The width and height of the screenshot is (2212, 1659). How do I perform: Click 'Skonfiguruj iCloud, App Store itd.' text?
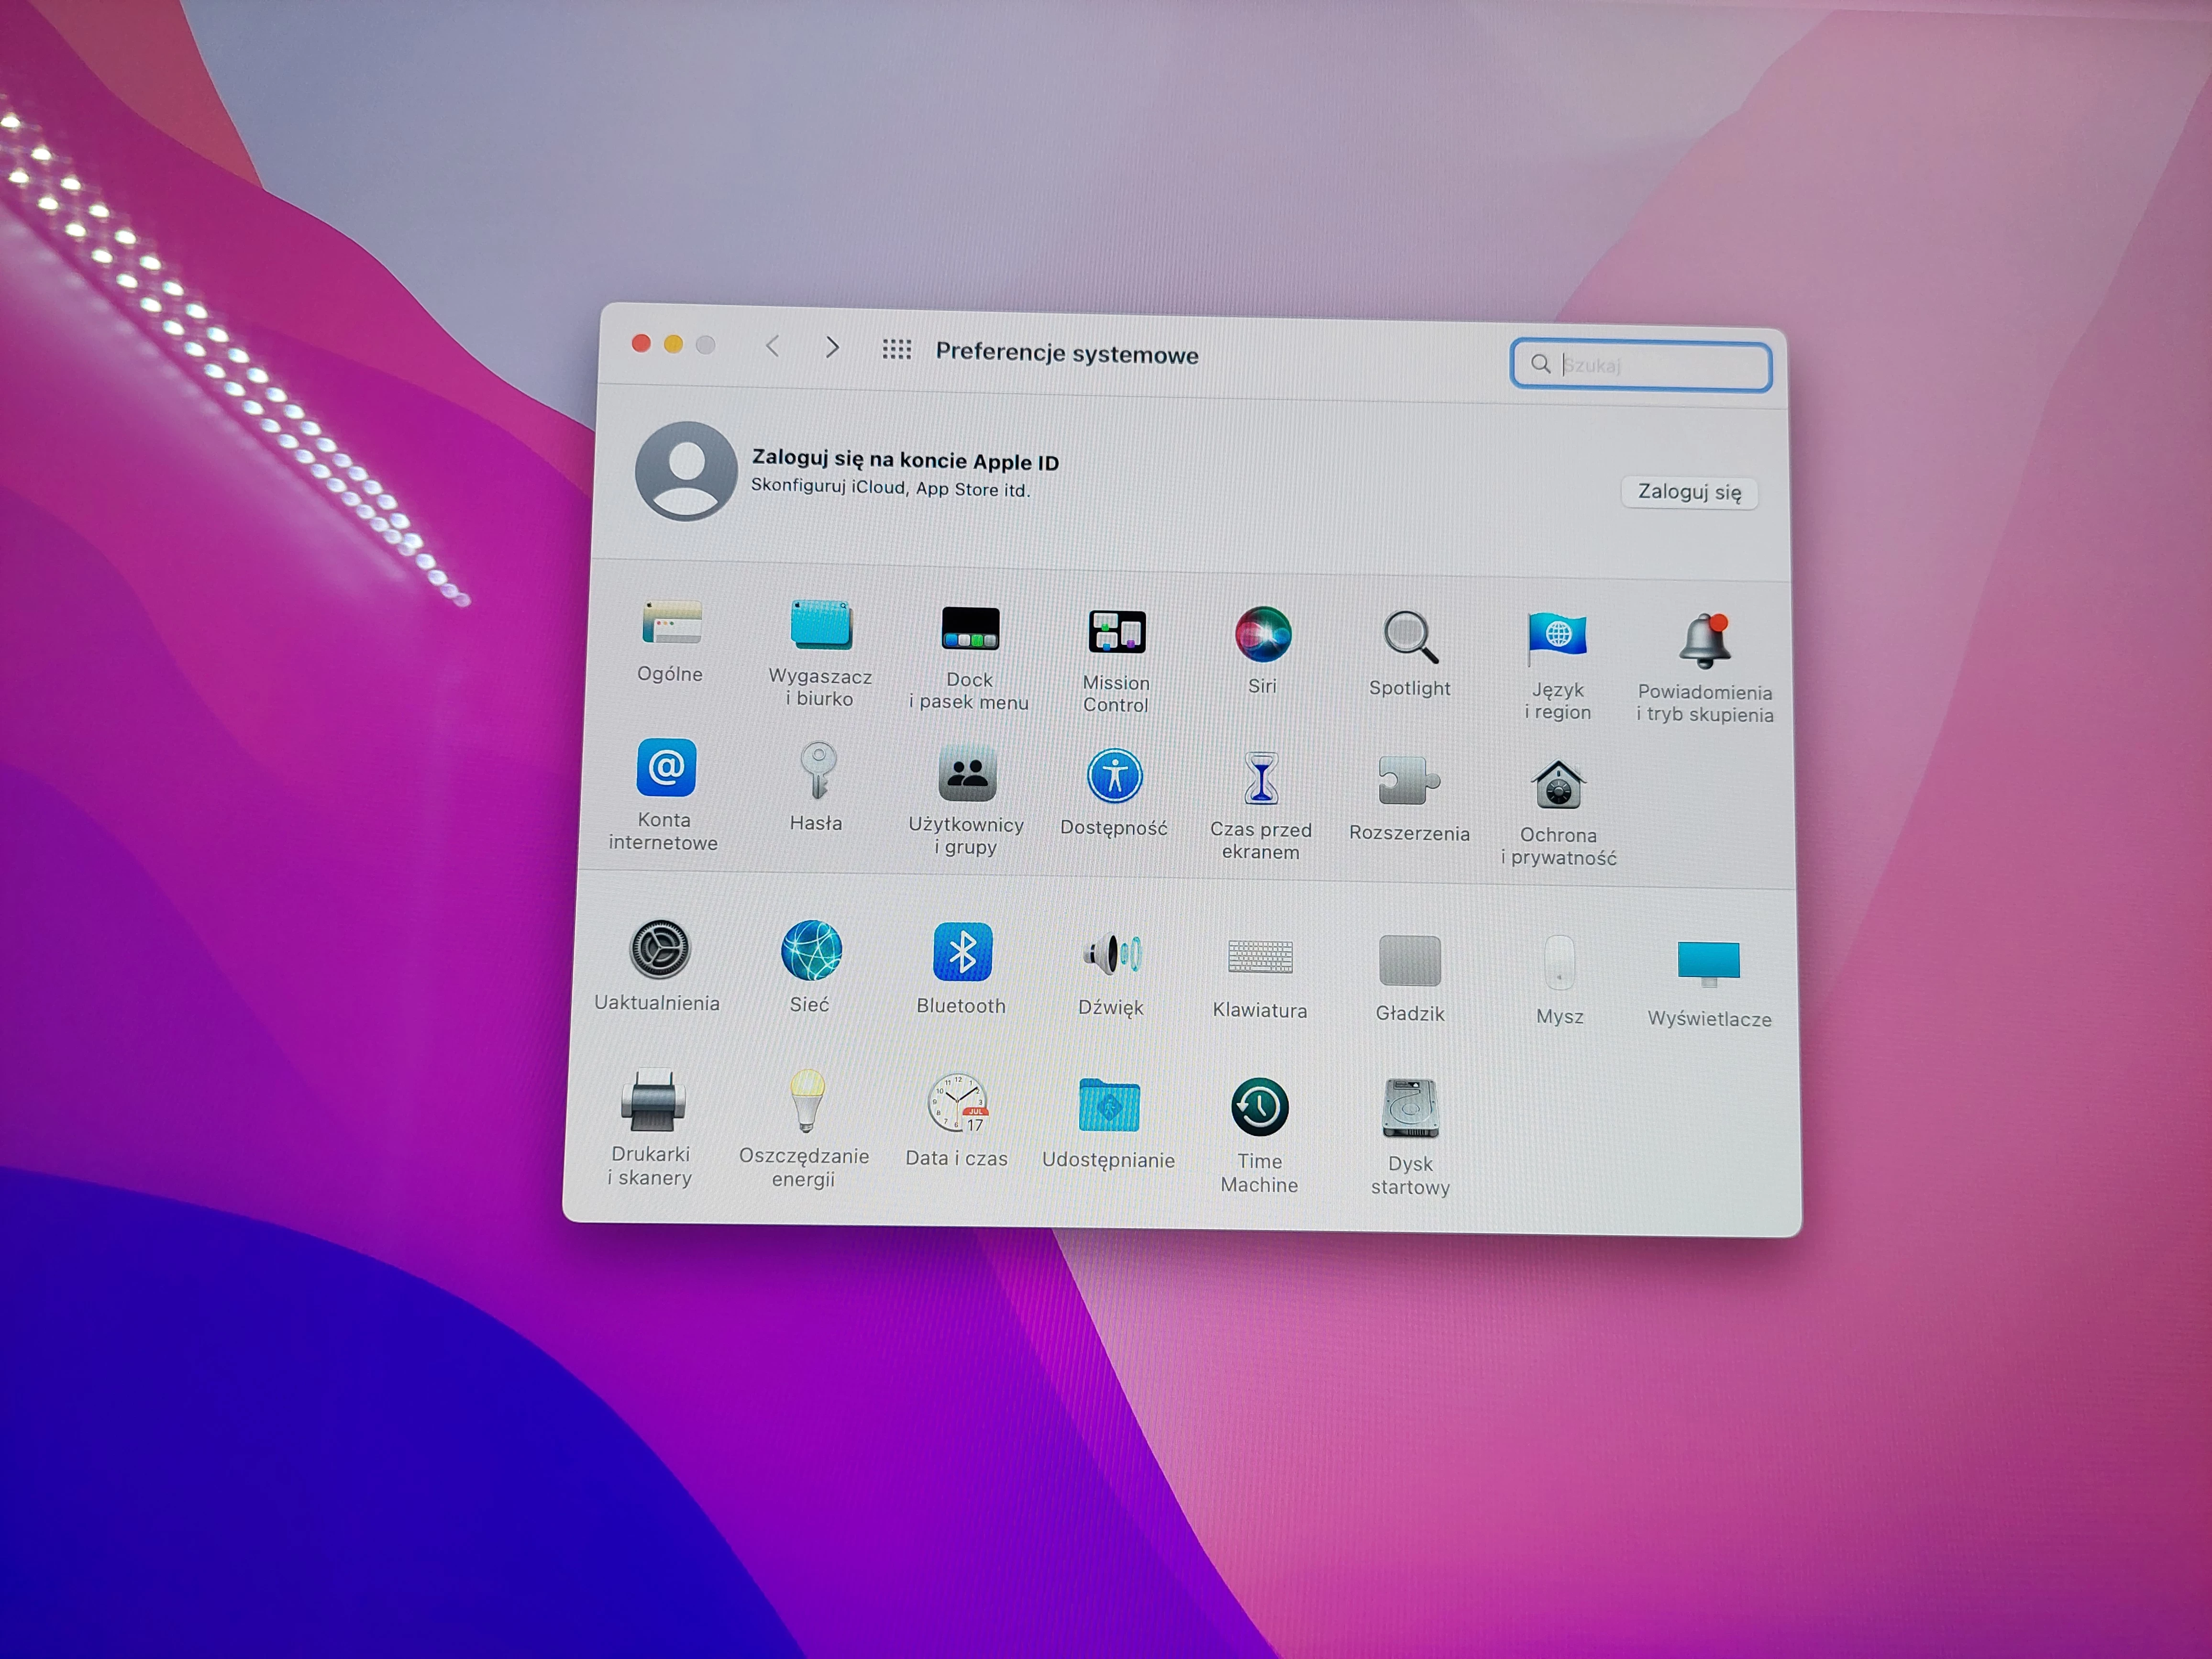890,488
